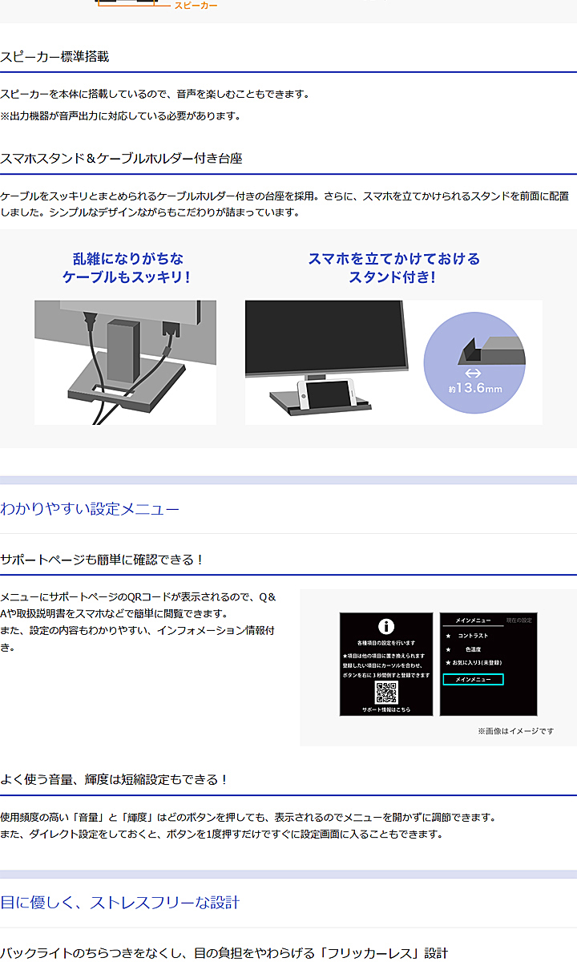
Task: Click the paragraph starting ケーブルをスッキリとまとめられる
Action: (284, 204)
